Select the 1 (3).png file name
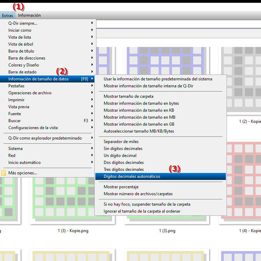 tap(167, 231)
